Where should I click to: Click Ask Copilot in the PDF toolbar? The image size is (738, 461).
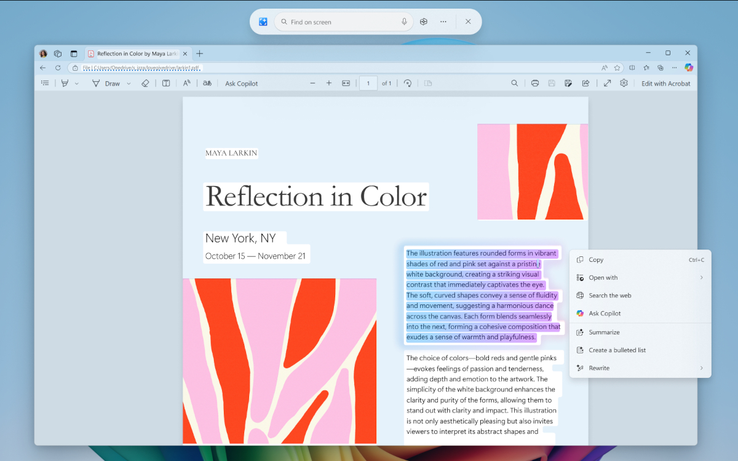[242, 84]
